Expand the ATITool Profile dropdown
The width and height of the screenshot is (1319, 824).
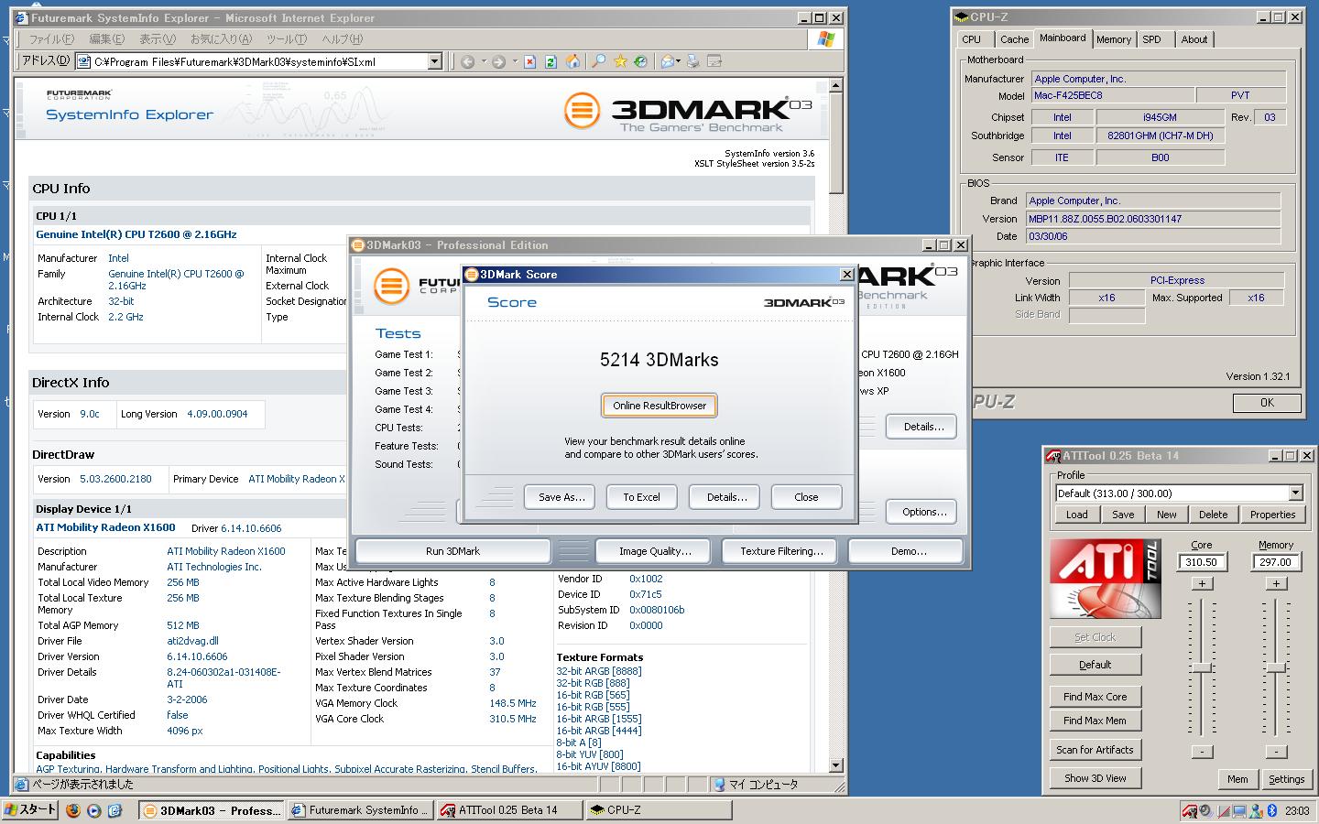point(1295,493)
